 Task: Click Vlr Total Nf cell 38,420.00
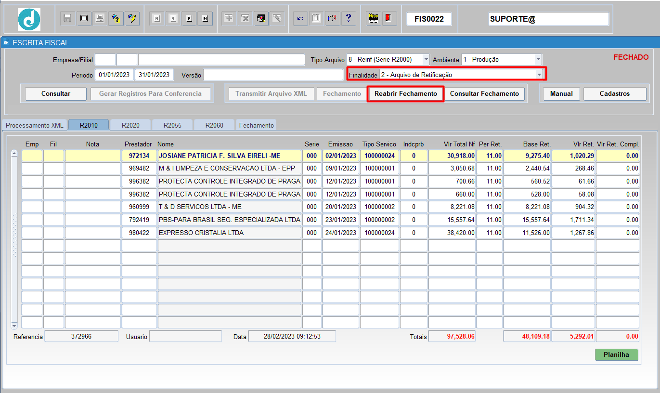click(x=452, y=233)
